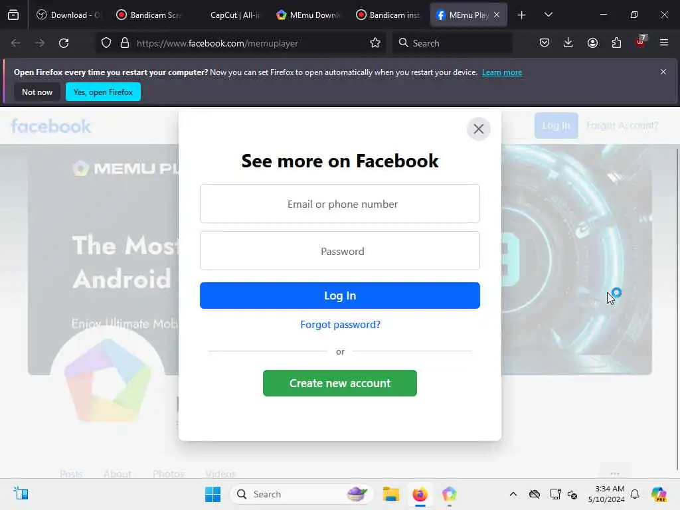This screenshot has width=680, height=510.
Task: Click Windows taskbar Search box
Action: click(301, 494)
